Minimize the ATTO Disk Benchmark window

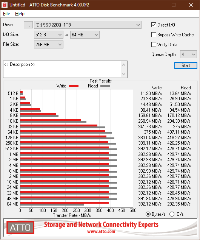point(157,5)
